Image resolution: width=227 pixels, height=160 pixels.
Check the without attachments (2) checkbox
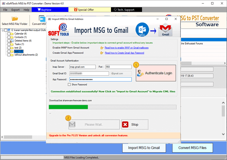pyautogui.click(x=9, y=55)
